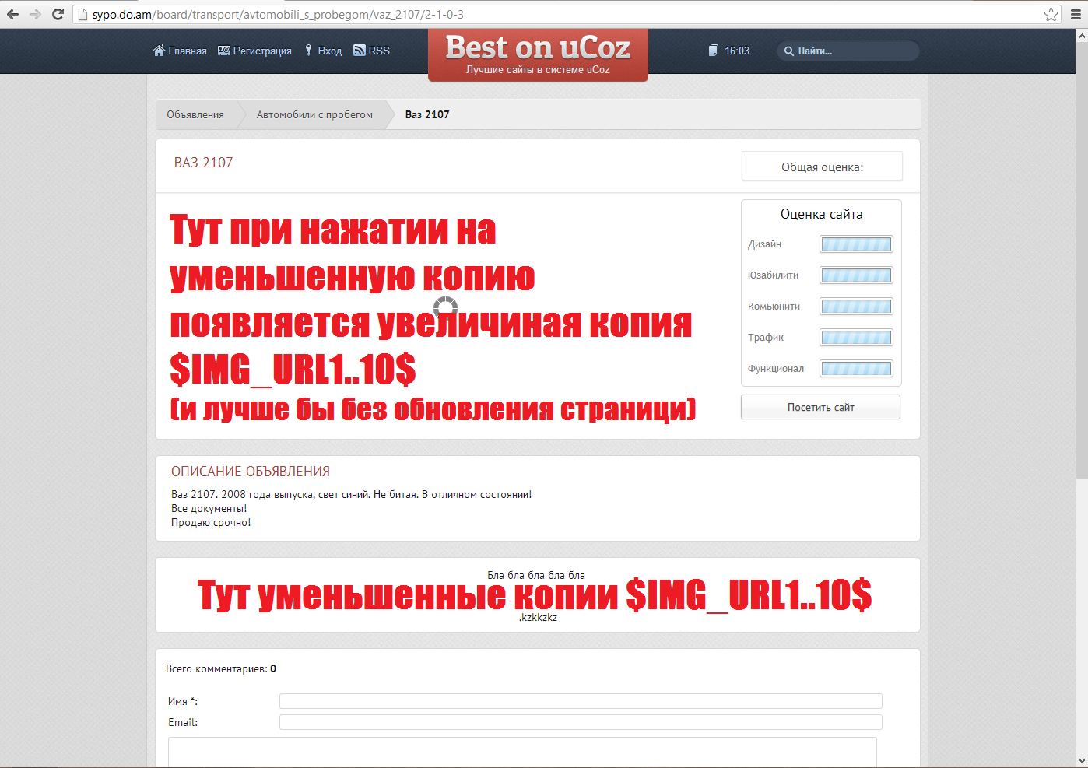
Task: Click the scrollbar down arrow
Action: (x=1081, y=760)
